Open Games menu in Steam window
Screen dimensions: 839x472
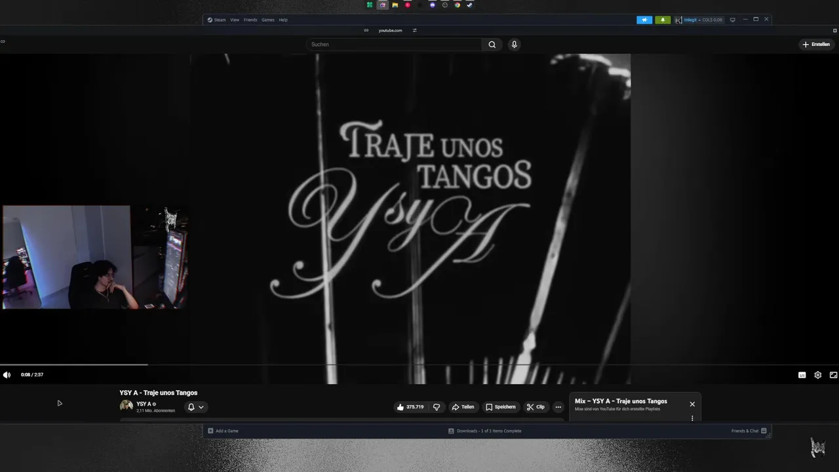click(268, 20)
